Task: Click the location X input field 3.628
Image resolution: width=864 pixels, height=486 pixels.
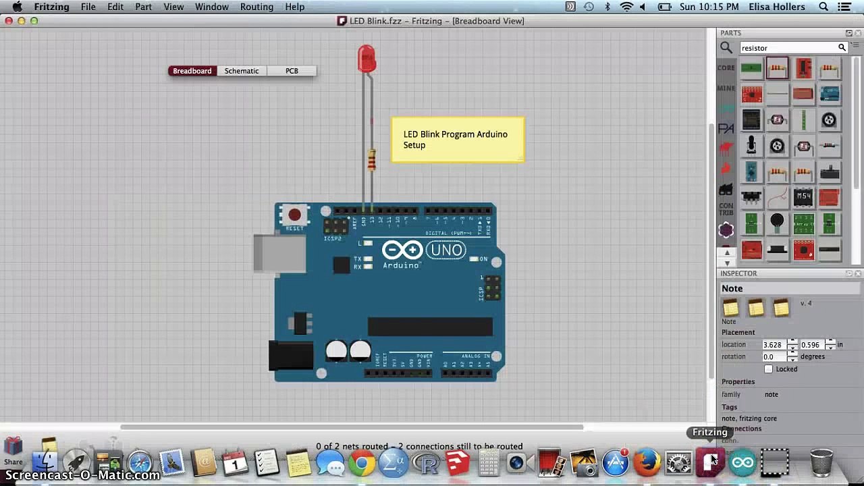Action: point(776,344)
